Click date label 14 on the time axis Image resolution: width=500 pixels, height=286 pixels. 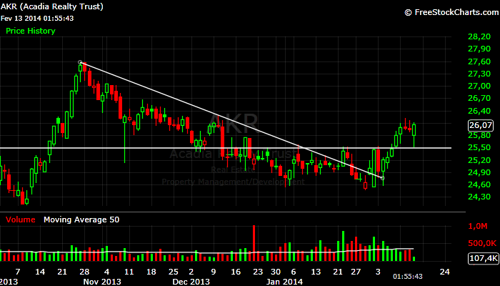pos(40,272)
